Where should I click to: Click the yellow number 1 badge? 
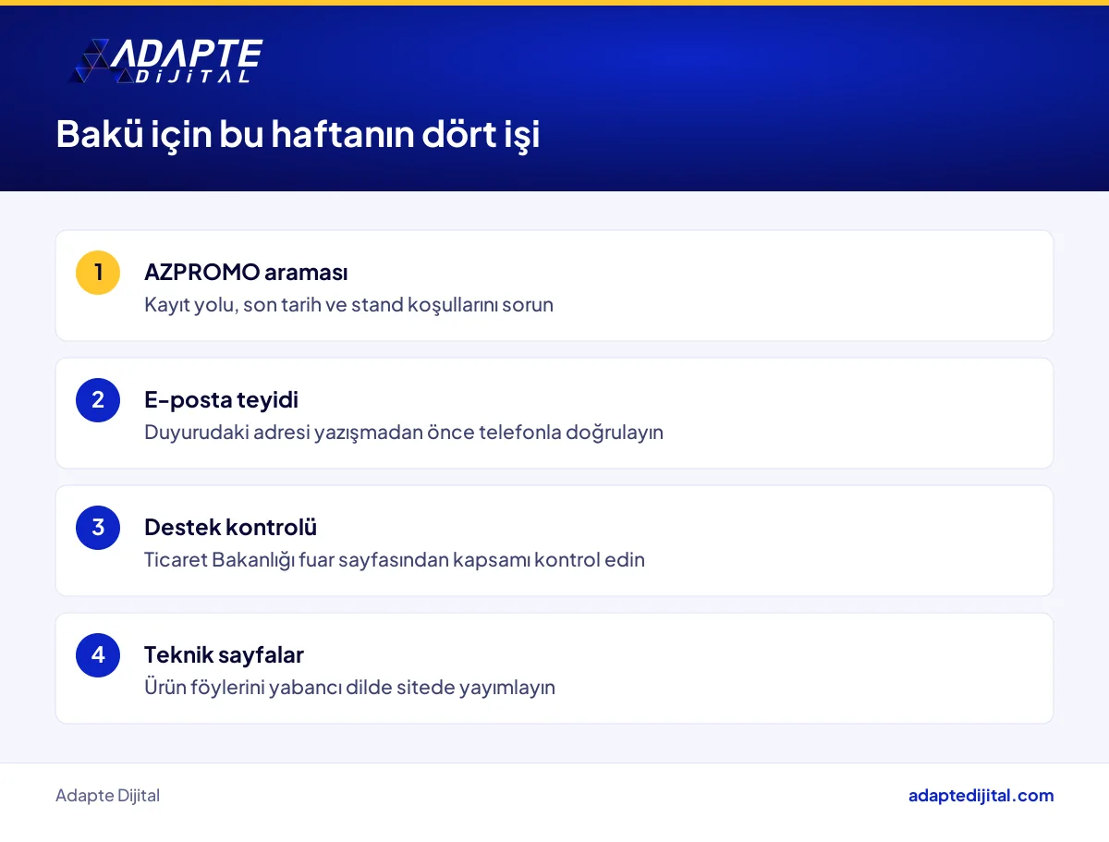point(98,273)
